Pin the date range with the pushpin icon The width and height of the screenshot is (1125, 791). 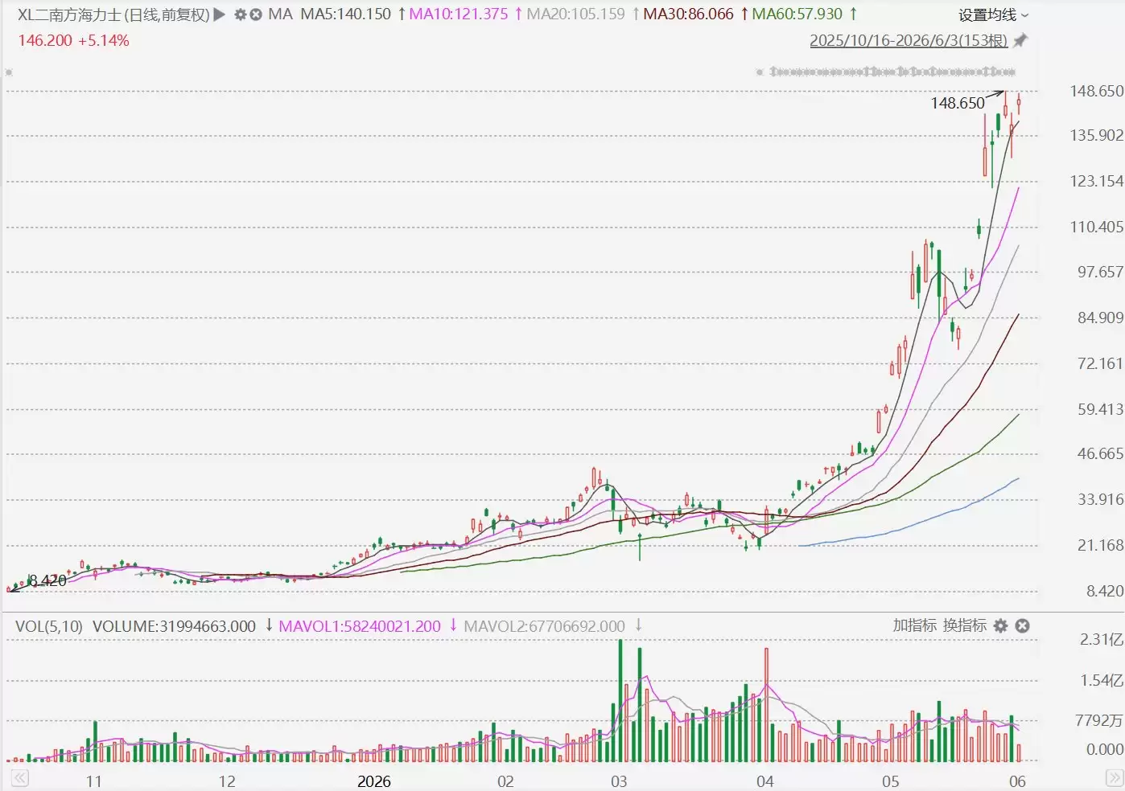click(x=1020, y=40)
